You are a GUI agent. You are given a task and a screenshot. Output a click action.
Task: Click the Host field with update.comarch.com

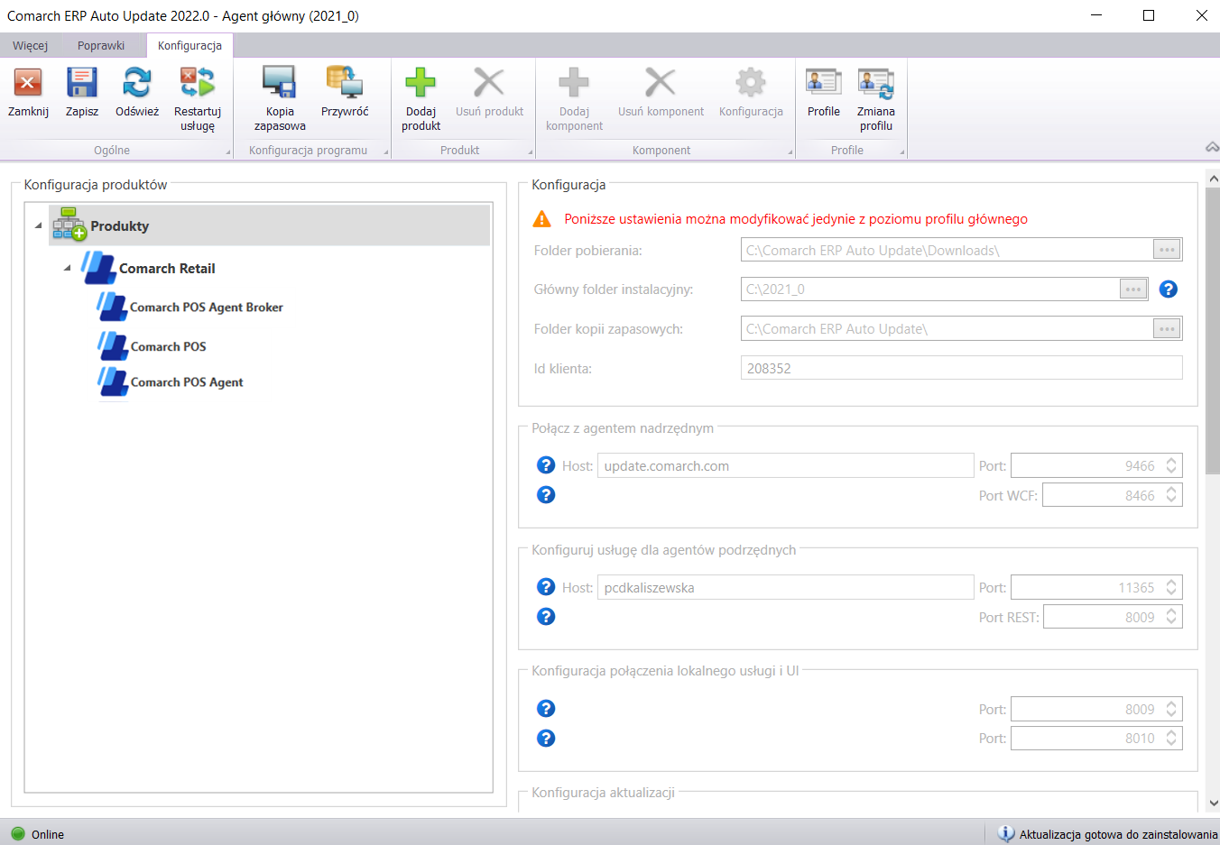(x=786, y=465)
